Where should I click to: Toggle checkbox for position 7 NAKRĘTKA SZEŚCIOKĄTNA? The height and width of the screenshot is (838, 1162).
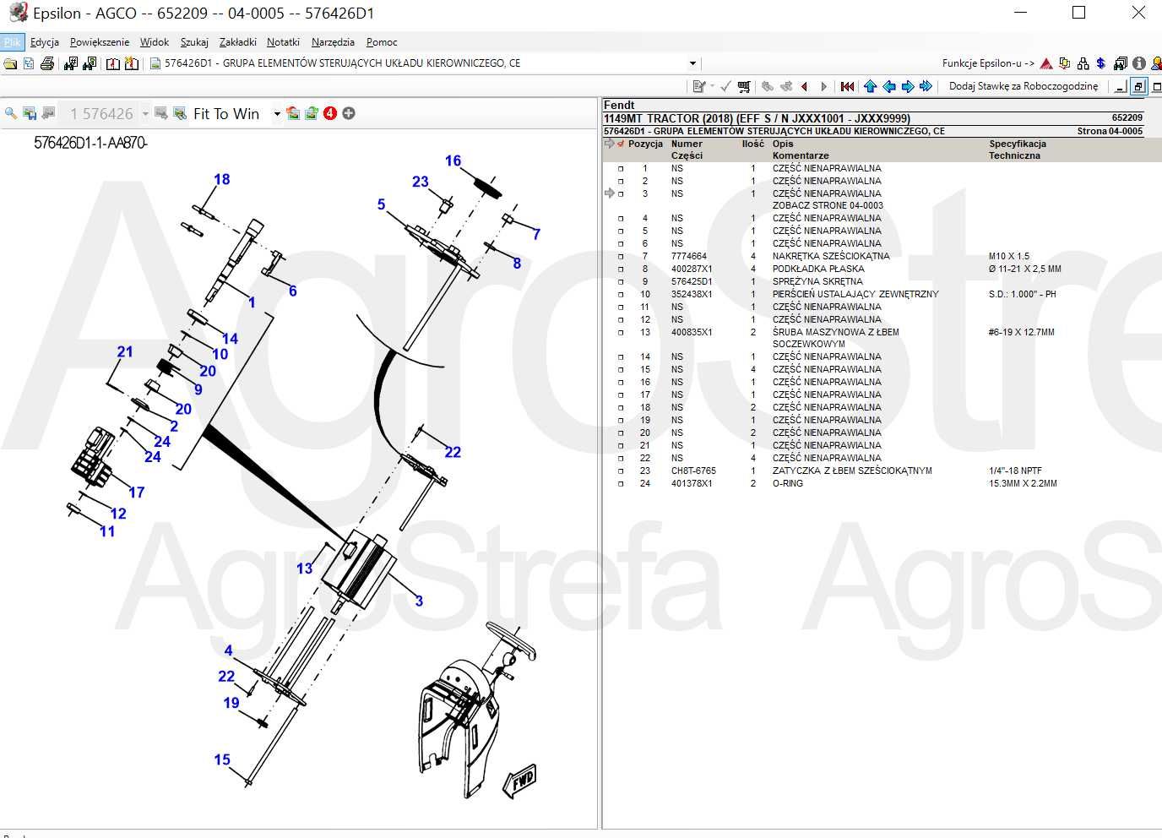coord(621,257)
